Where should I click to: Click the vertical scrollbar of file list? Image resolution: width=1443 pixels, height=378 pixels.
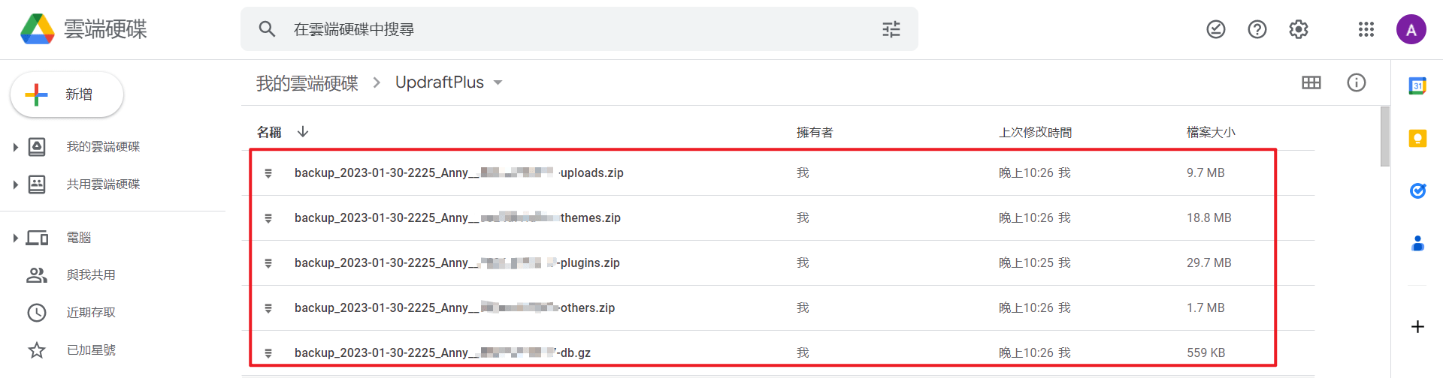click(1384, 136)
